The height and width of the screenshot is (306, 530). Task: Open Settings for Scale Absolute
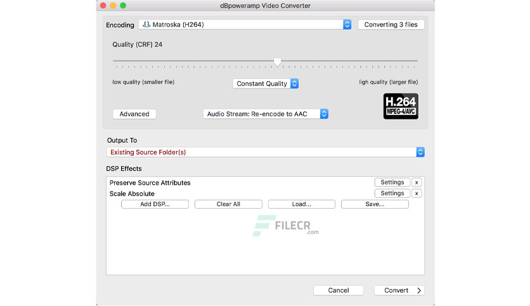[x=392, y=193]
